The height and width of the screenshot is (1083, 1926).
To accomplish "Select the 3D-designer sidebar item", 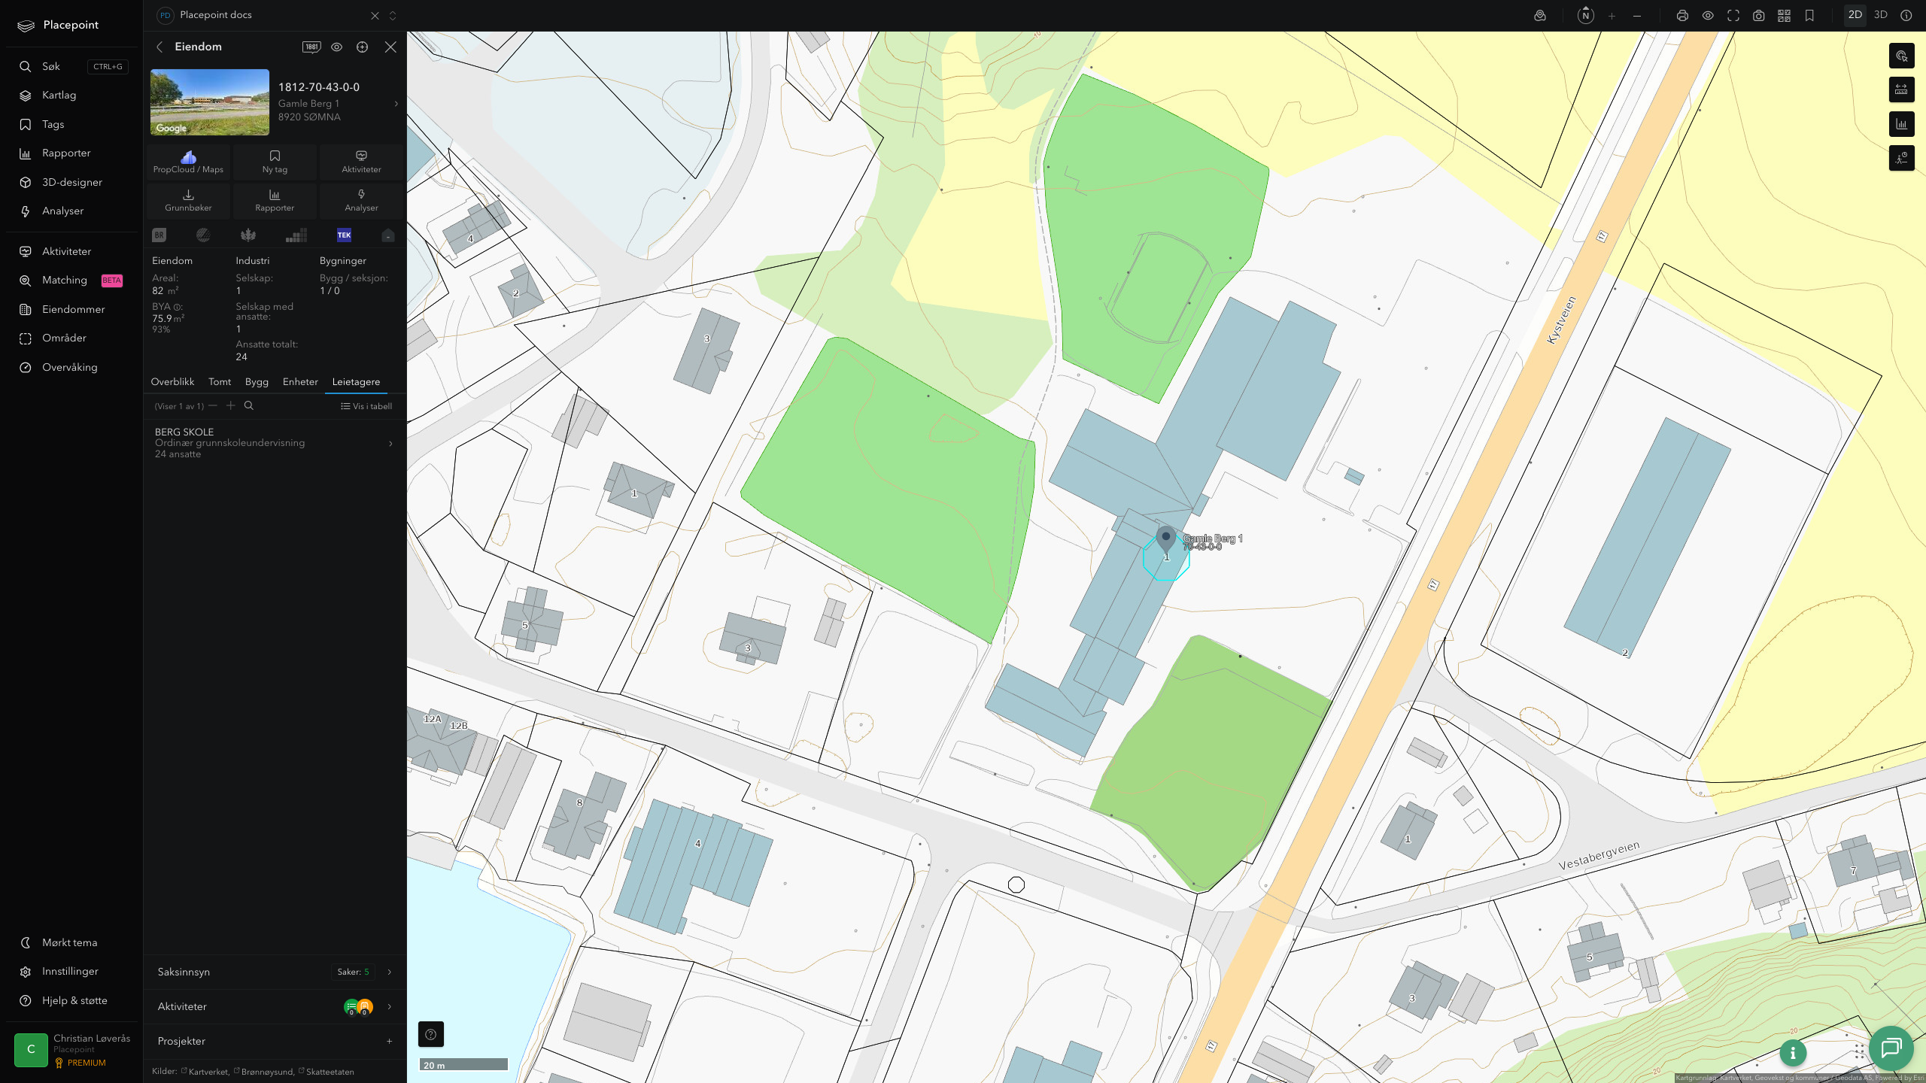I will pyautogui.click(x=72, y=182).
